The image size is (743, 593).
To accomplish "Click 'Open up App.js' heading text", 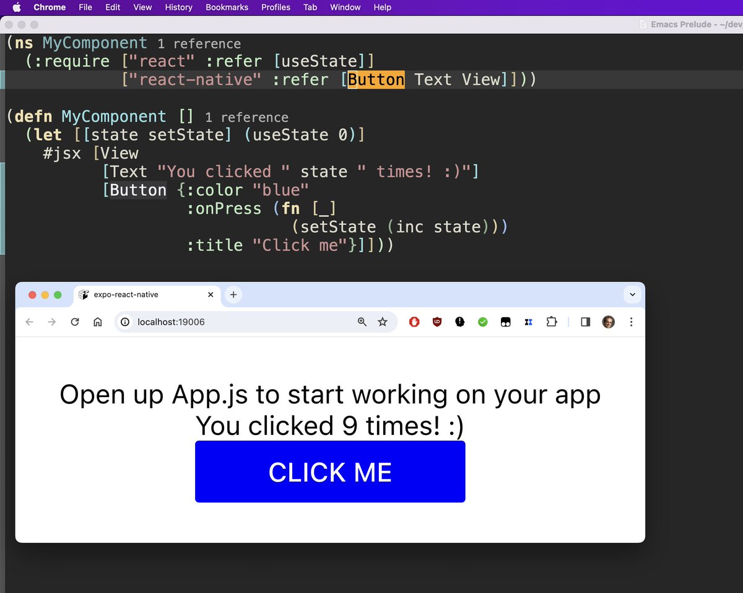I will pyautogui.click(x=330, y=395).
